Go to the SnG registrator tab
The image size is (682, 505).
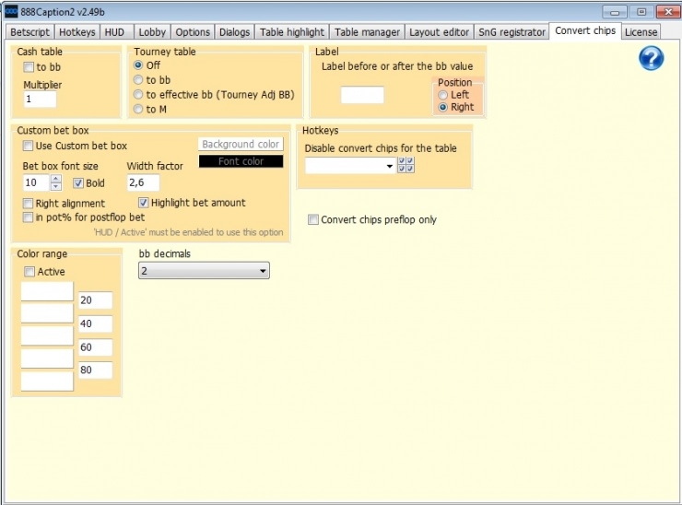[511, 32]
